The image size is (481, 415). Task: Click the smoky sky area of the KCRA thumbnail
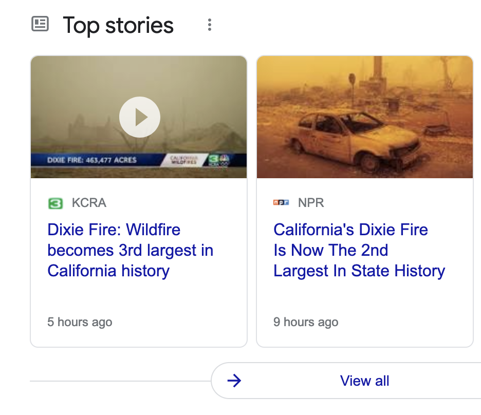[77, 82]
